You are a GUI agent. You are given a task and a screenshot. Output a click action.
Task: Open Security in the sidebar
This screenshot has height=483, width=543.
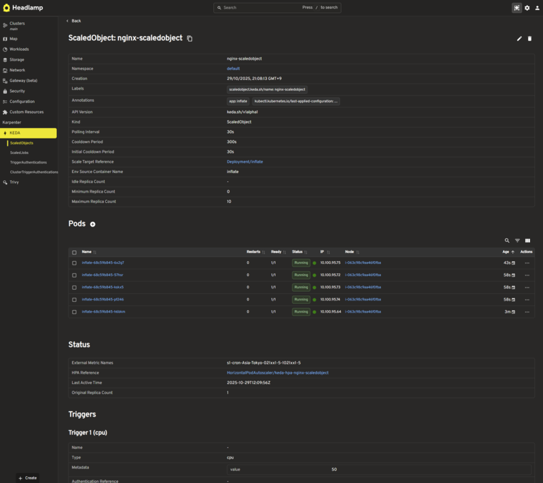tap(17, 91)
